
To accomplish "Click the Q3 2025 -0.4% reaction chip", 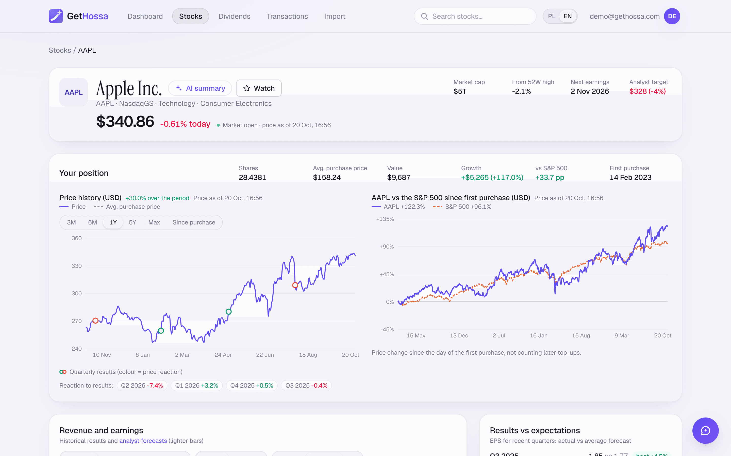I will pos(306,385).
